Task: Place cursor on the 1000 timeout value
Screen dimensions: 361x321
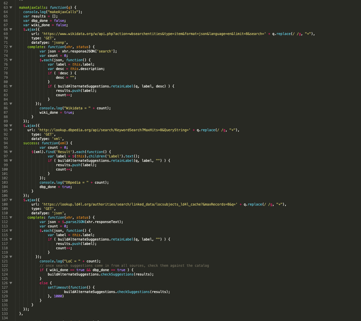Action: click(x=58, y=296)
